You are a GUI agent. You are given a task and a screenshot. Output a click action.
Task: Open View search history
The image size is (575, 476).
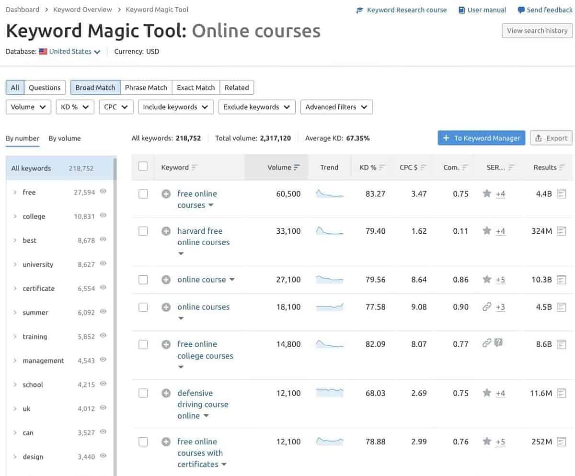coord(537,30)
